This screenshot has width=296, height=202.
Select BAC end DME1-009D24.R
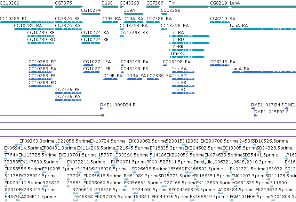pyautogui.click(x=118, y=105)
